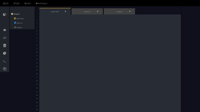Screen dimensions: 200x112
Task: Open Preferences from the top bar
Action: (41, 3)
